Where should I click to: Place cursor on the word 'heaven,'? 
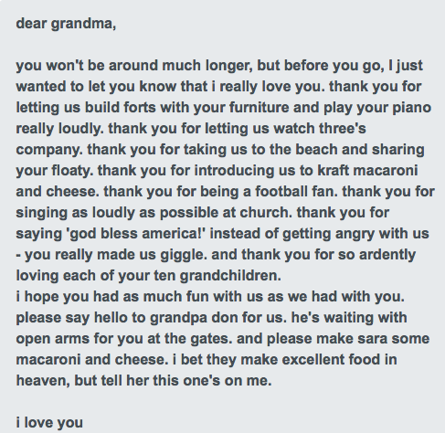(x=43, y=381)
